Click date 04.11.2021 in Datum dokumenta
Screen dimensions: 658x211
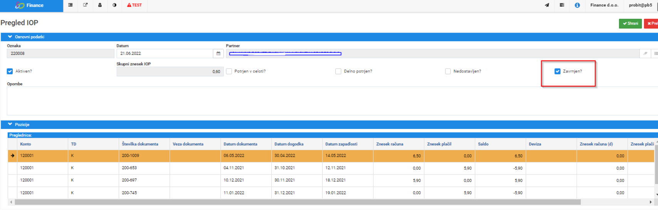point(246,168)
